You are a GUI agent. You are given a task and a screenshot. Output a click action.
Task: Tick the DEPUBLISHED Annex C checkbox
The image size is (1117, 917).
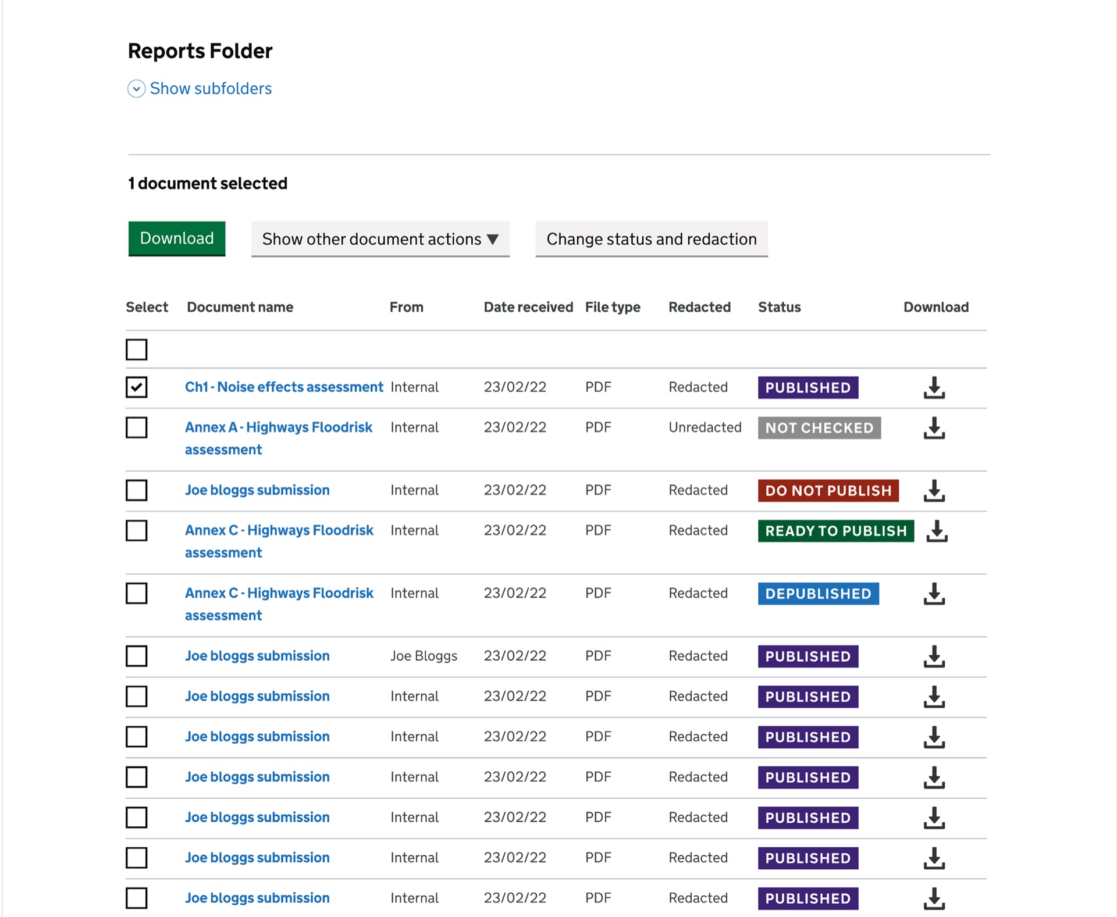click(x=137, y=593)
